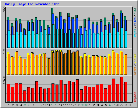
Task: Click the 195 axis maximum value
Action: 4,51
